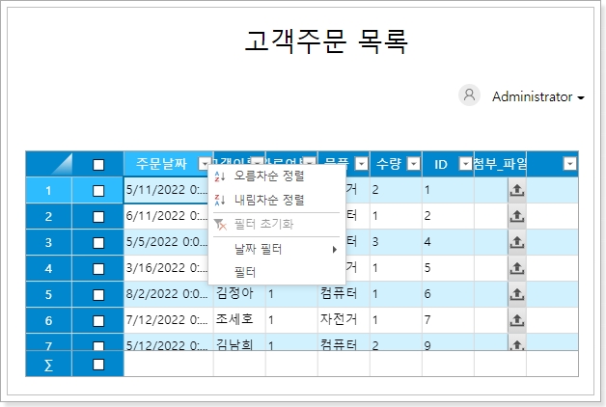Upload an attachment for row 6
Screen dimensions: 606x407
click(x=516, y=319)
